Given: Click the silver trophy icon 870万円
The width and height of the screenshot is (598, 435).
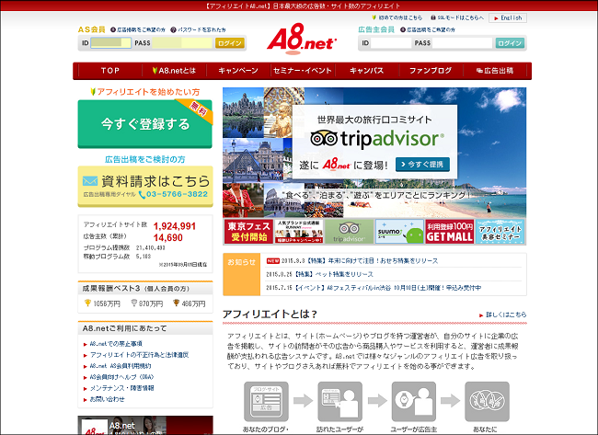Looking at the screenshot, I should 134,303.
